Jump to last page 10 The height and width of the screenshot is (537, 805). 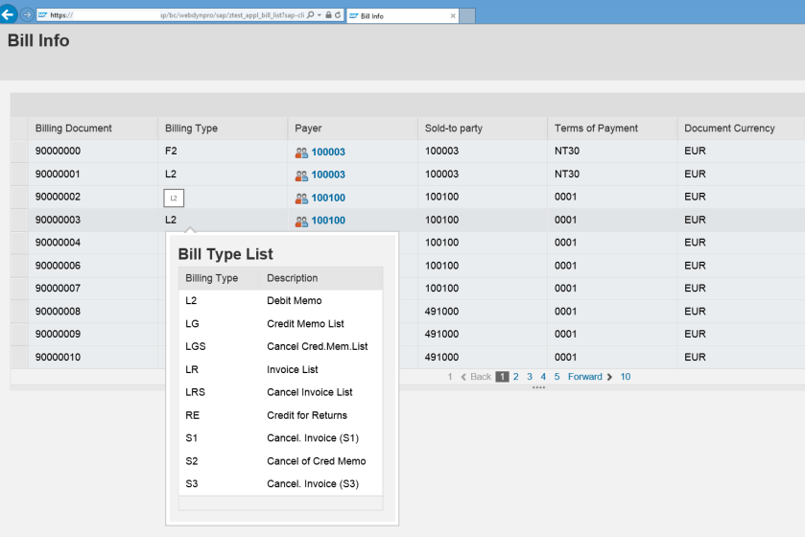click(625, 377)
